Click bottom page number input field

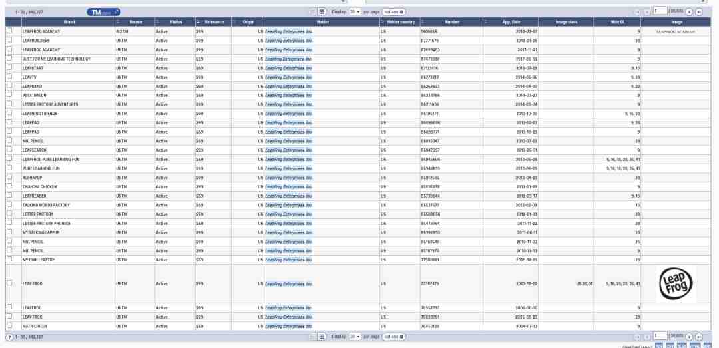(x=660, y=337)
